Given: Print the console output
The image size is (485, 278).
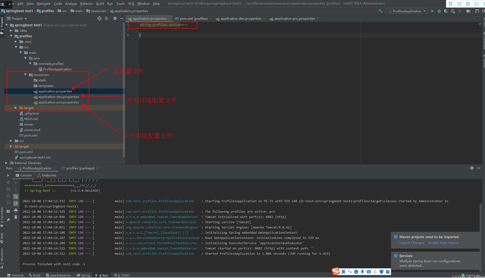Looking at the screenshot, I should [x=16, y=210].
